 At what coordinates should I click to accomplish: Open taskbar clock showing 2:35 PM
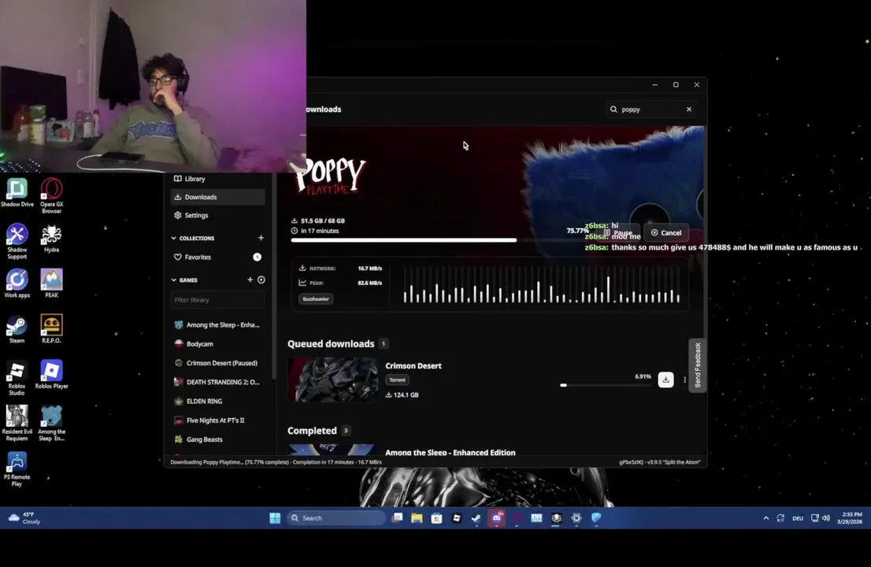point(850,518)
